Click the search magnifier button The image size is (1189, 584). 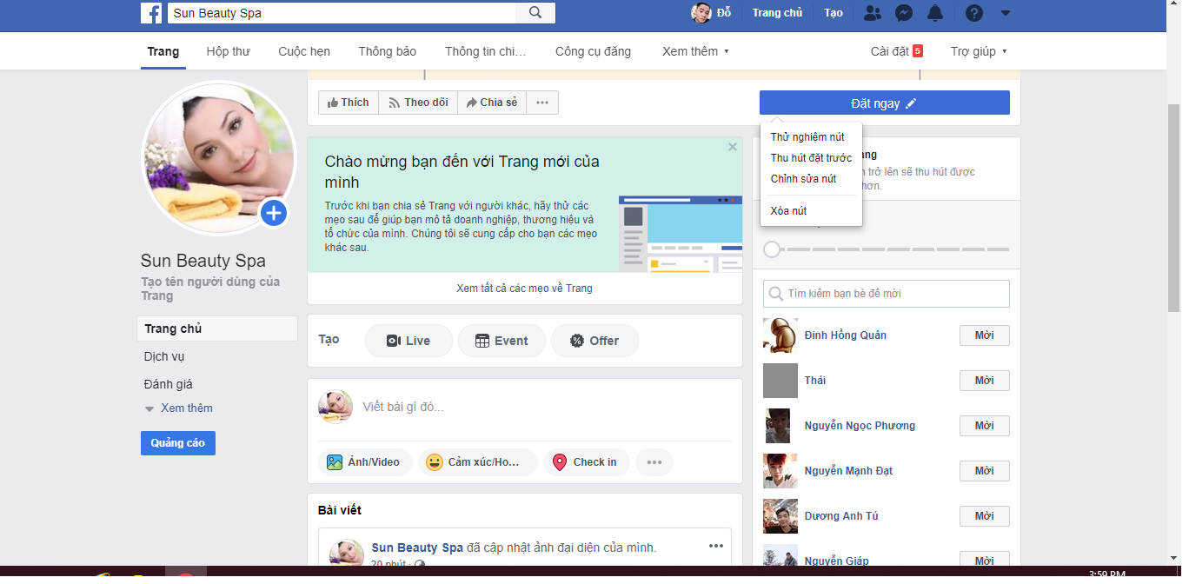coord(535,12)
